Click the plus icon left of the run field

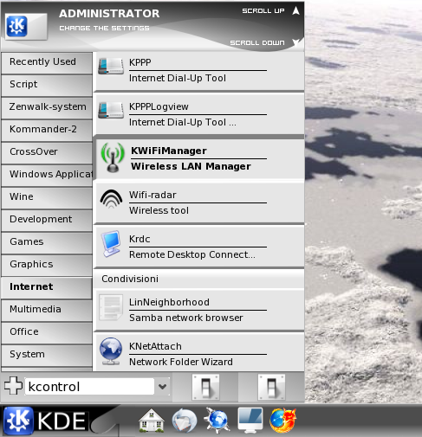coord(13,385)
